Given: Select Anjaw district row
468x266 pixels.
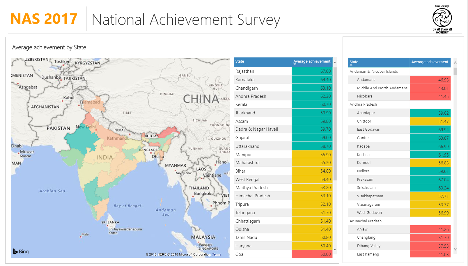Looking at the screenshot, I should [399, 229].
